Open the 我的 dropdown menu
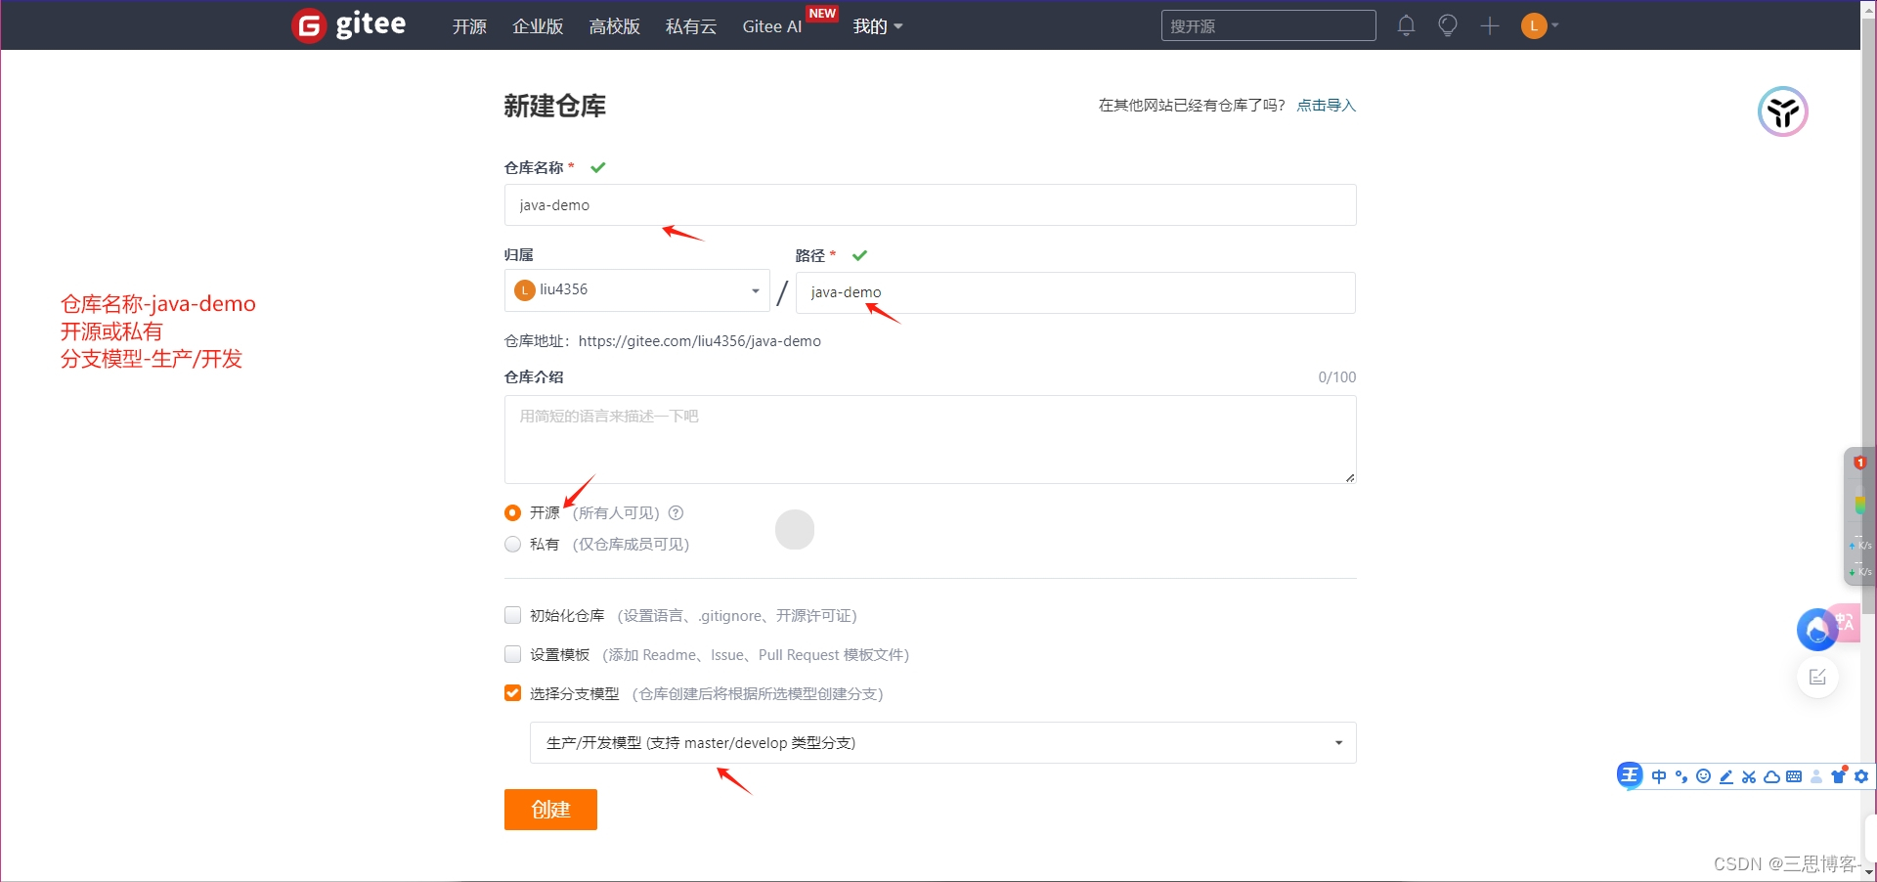This screenshot has width=1877, height=882. pyautogui.click(x=877, y=26)
